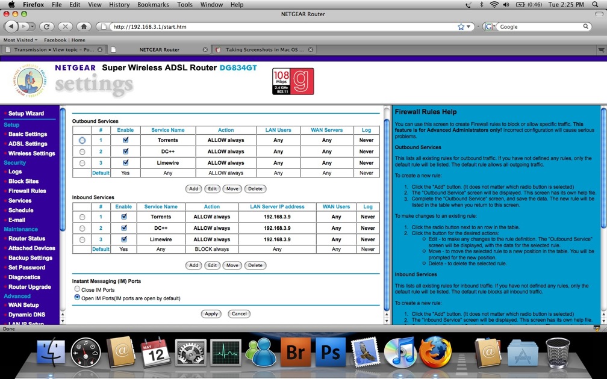Image resolution: width=607 pixels, height=379 pixels.
Task: Open the Tools menu
Action: (x=185, y=5)
